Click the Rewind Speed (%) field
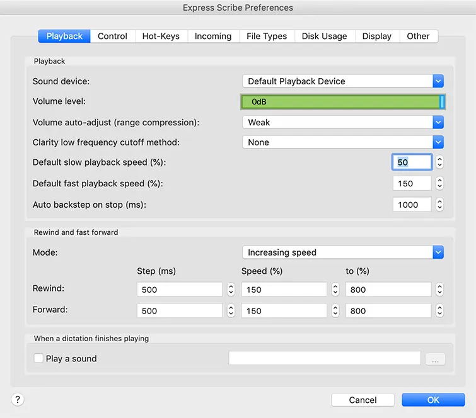This screenshot has height=418, width=476. [x=284, y=290]
